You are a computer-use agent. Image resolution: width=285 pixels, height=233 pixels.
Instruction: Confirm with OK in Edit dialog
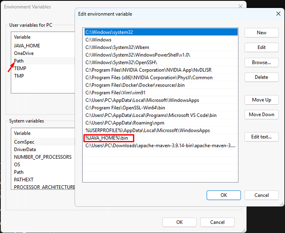tap(224, 195)
